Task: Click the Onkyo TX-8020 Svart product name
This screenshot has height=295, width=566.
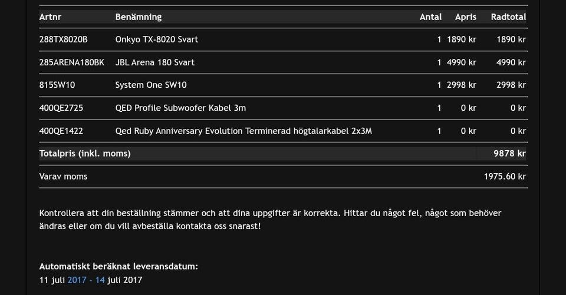Action: click(156, 39)
